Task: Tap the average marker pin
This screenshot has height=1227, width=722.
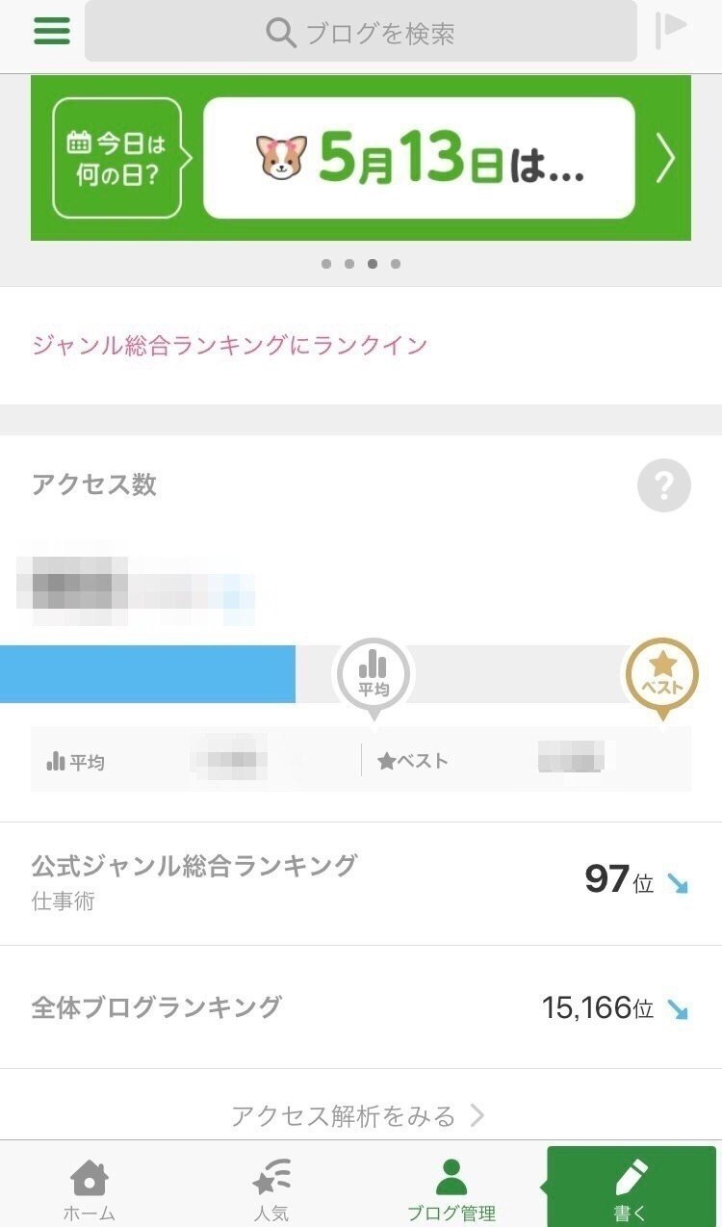Action: pyautogui.click(x=373, y=676)
